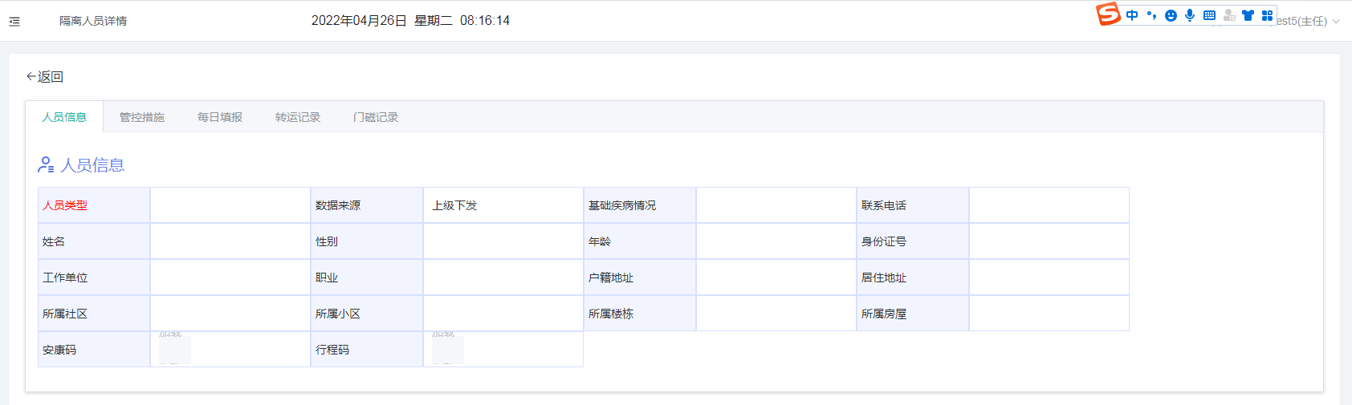
Task: Open Sogou skin shirt icon
Action: point(1248,15)
